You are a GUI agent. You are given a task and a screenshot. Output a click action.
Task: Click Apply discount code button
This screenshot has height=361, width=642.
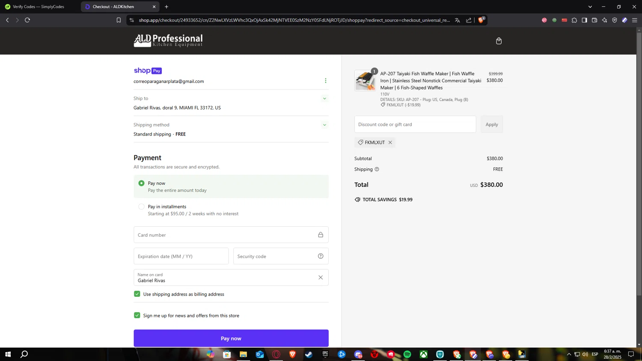(x=492, y=124)
